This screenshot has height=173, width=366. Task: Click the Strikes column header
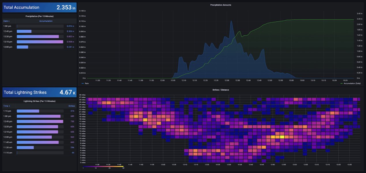(x=71, y=106)
